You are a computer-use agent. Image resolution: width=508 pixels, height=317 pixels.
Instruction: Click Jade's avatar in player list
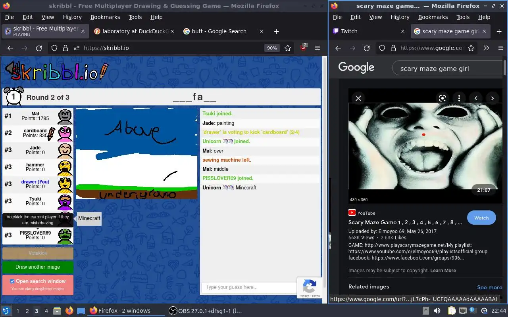pos(65,151)
